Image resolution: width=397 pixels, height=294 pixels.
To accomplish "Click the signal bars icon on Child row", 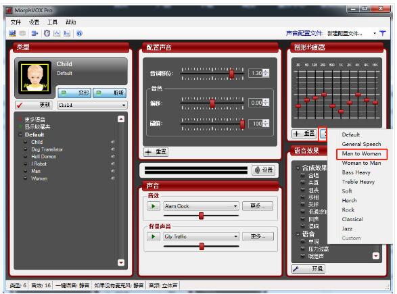I will (113, 142).
